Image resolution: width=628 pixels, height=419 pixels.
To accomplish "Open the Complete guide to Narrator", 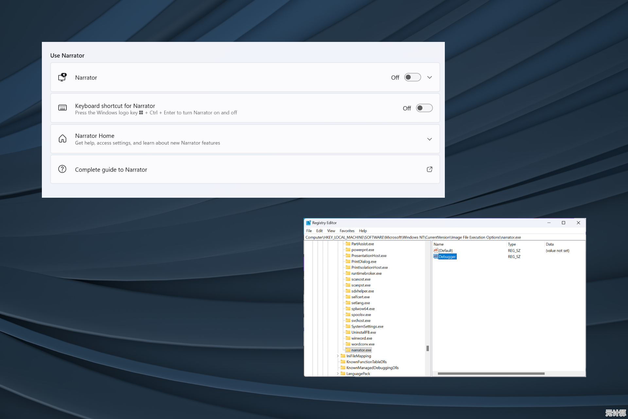I will 111,169.
